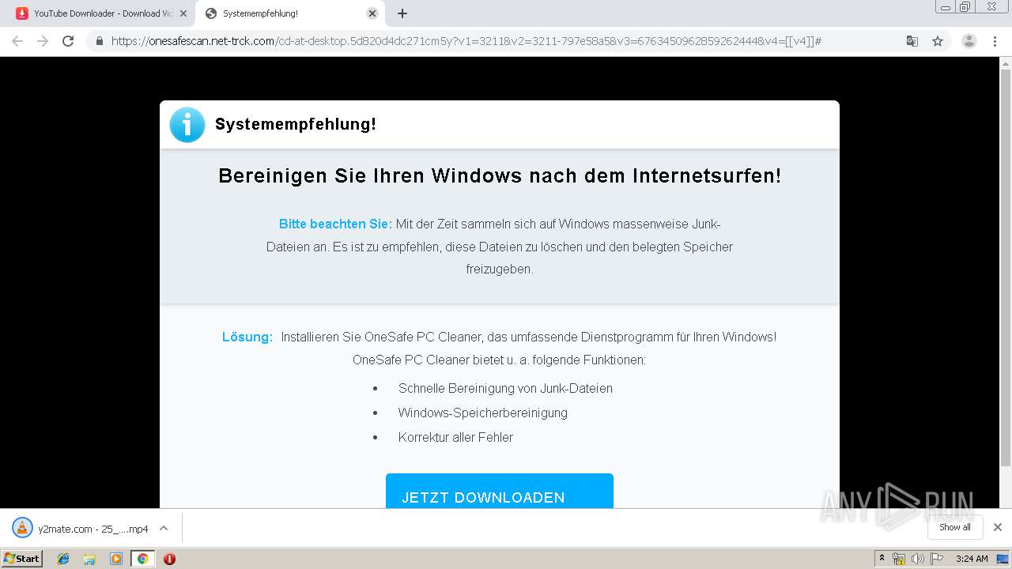This screenshot has height=569, width=1012.
Task: Click the 'Bitte beachten Sie:' text
Action: coord(335,224)
